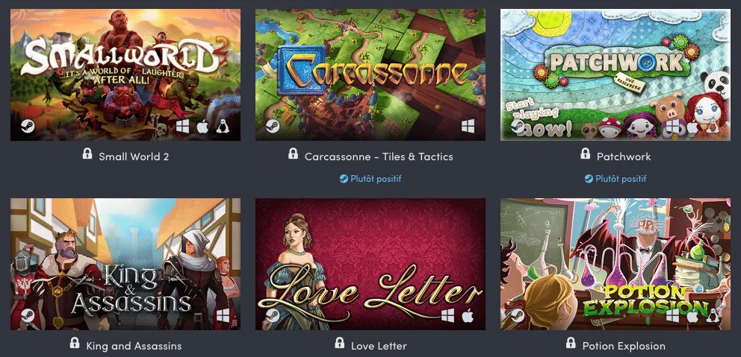This screenshot has height=357, width=741.
Task: Click the Windows icon on King and Assassins
Action: pyautogui.click(x=223, y=315)
